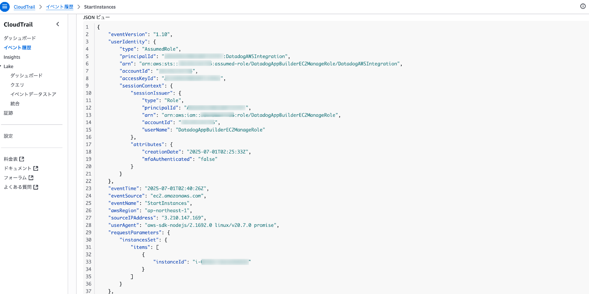Click the eventName value "StartInstances"
The width and height of the screenshot is (589, 294).
point(167,203)
